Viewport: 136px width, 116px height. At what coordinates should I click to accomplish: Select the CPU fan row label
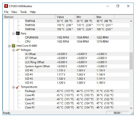coord(28,42)
